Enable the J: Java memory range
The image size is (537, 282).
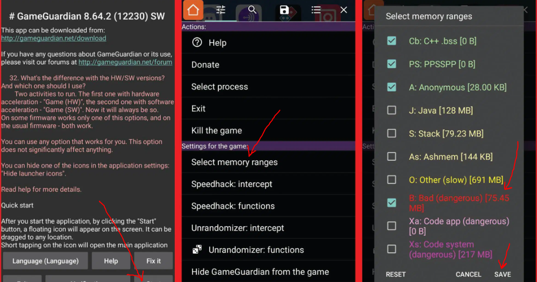(392, 110)
